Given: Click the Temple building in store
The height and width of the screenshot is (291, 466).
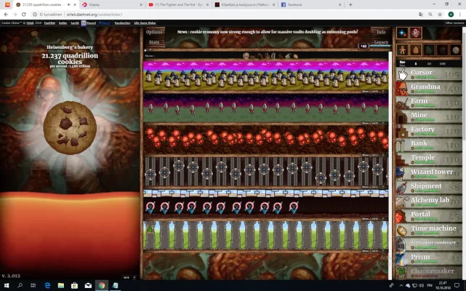Looking at the screenshot, I should click(429, 159).
